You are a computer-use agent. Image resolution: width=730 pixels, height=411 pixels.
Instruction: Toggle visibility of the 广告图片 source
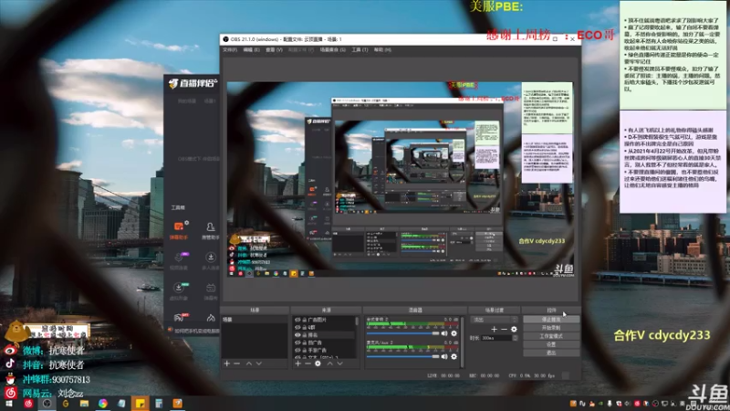point(297,321)
